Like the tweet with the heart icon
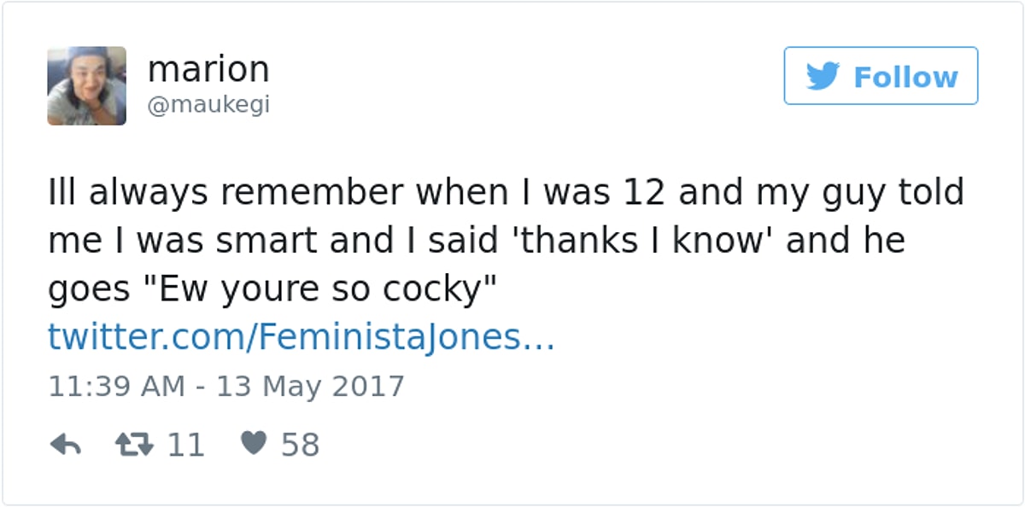The image size is (1025, 507). 254,444
